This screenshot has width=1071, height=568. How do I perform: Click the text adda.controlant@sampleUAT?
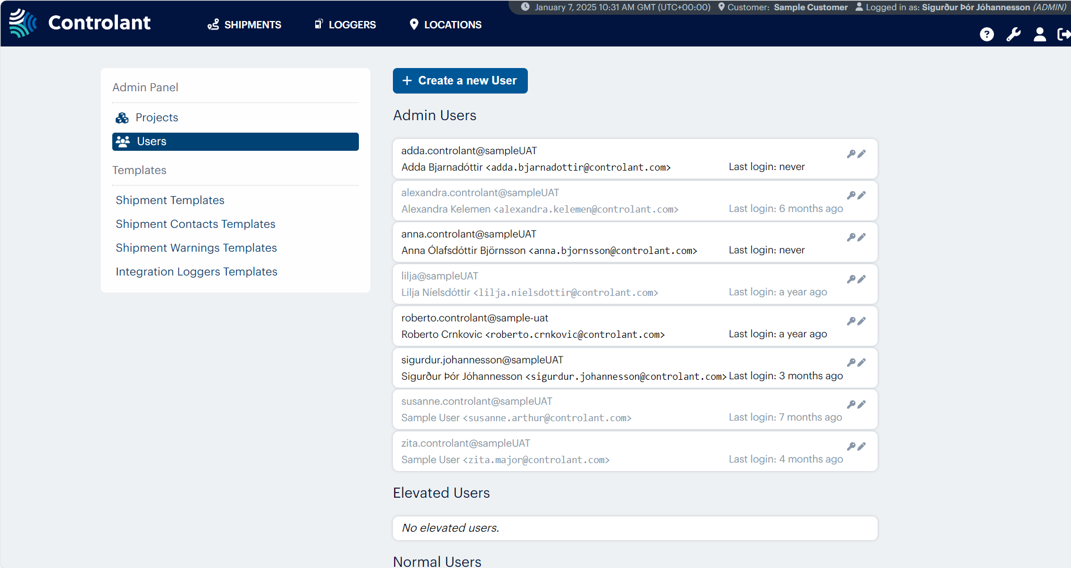tap(469, 151)
